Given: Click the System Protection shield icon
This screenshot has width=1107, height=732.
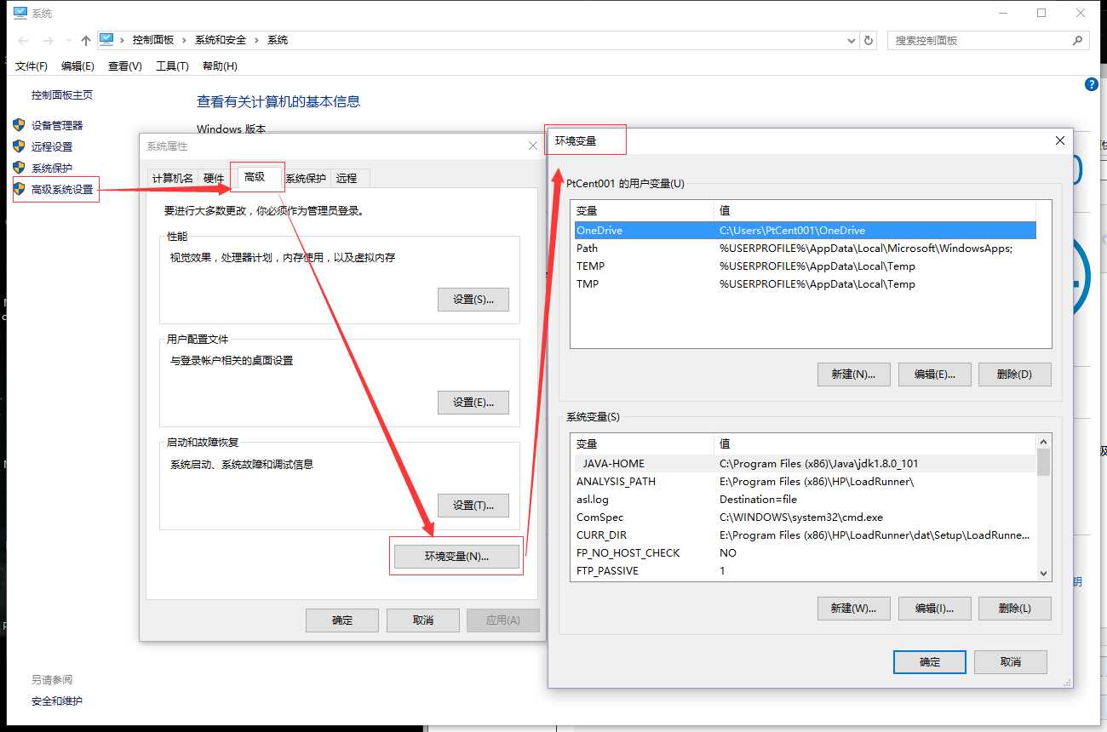Looking at the screenshot, I should [x=20, y=168].
